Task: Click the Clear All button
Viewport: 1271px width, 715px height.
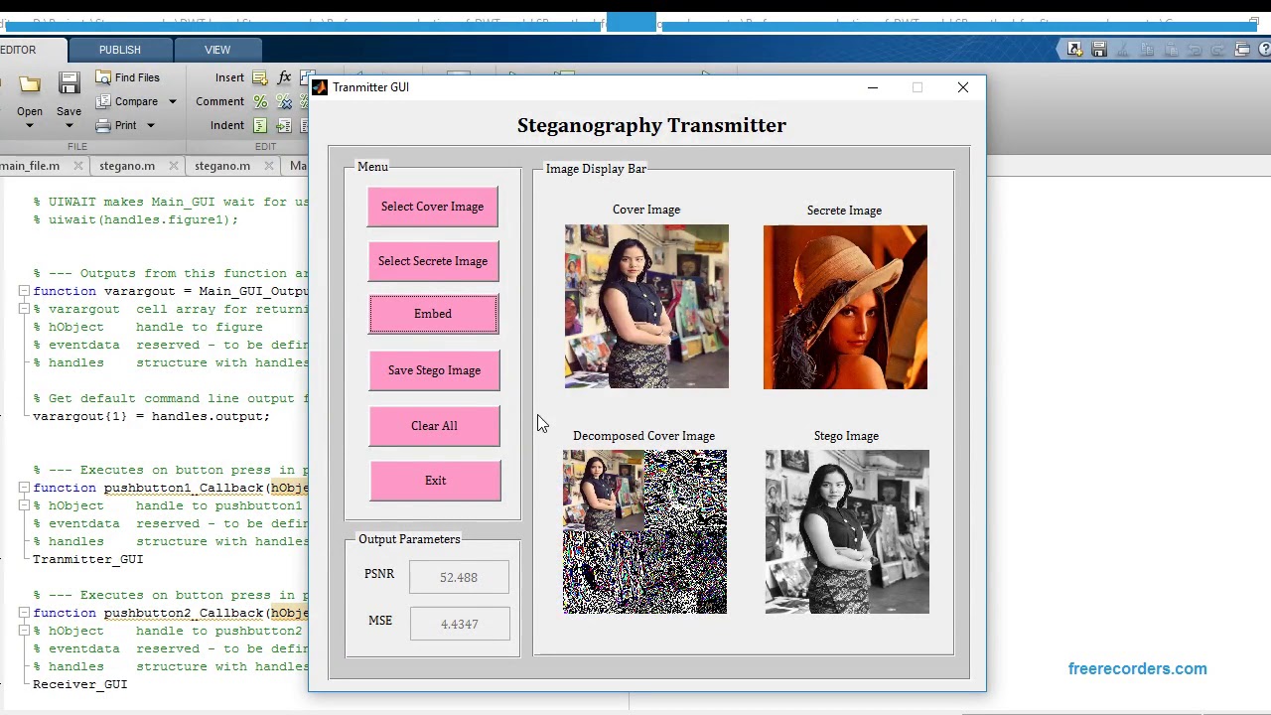Action: click(x=434, y=426)
